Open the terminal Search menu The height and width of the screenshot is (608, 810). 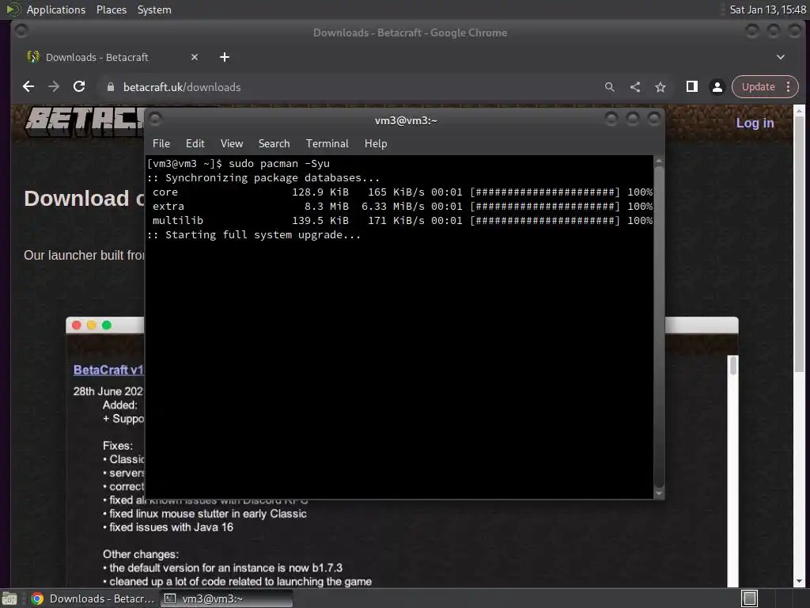tap(274, 144)
